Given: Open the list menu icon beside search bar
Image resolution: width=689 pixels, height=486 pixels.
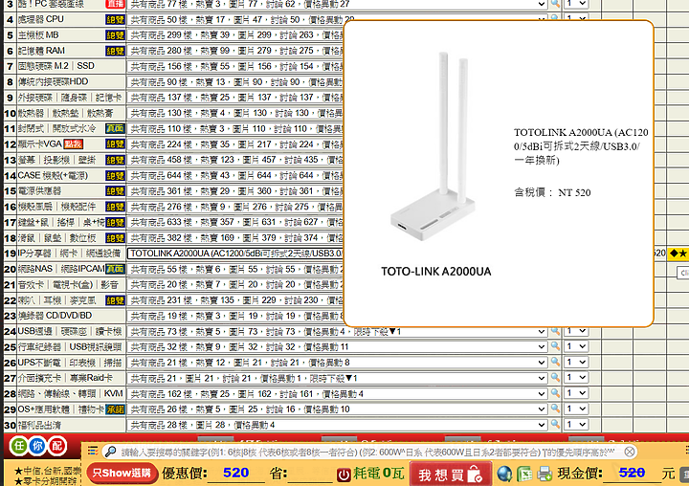Looking at the screenshot, I should (92, 451).
